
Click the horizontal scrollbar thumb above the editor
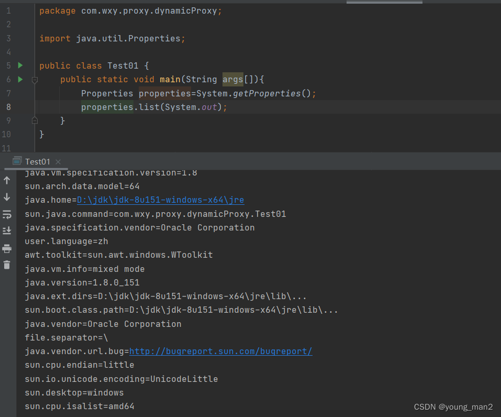[384, 2]
